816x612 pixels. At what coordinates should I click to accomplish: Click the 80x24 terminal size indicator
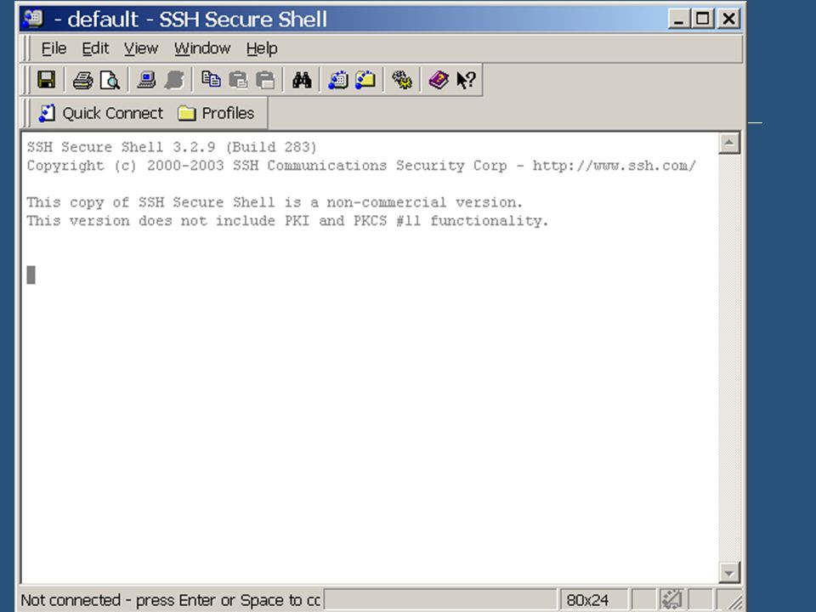point(593,599)
